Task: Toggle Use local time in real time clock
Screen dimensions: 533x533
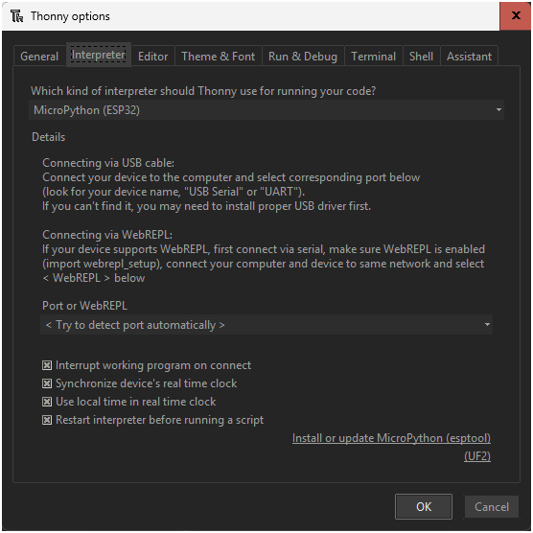Action: (x=47, y=402)
